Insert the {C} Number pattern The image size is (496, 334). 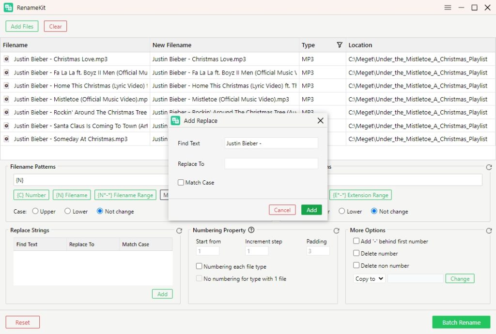(x=31, y=195)
